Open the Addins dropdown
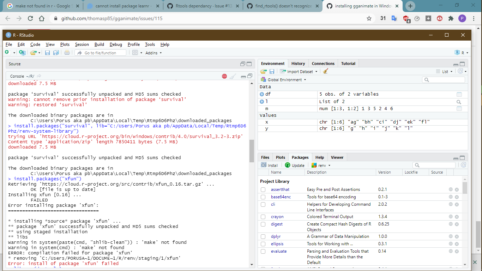The image size is (482, 271). click(x=153, y=53)
